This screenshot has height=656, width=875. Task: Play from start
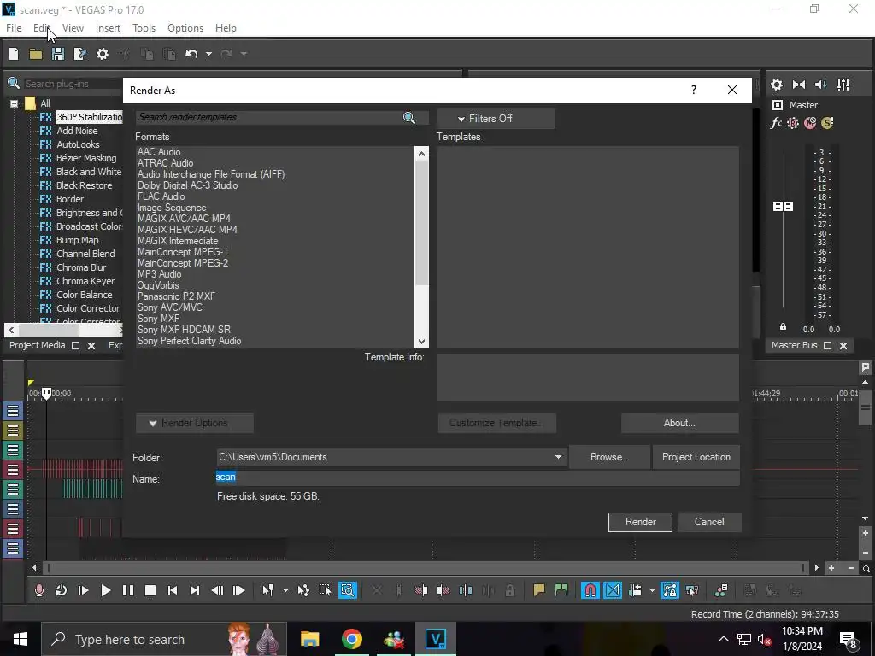click(x=83, y=590)
